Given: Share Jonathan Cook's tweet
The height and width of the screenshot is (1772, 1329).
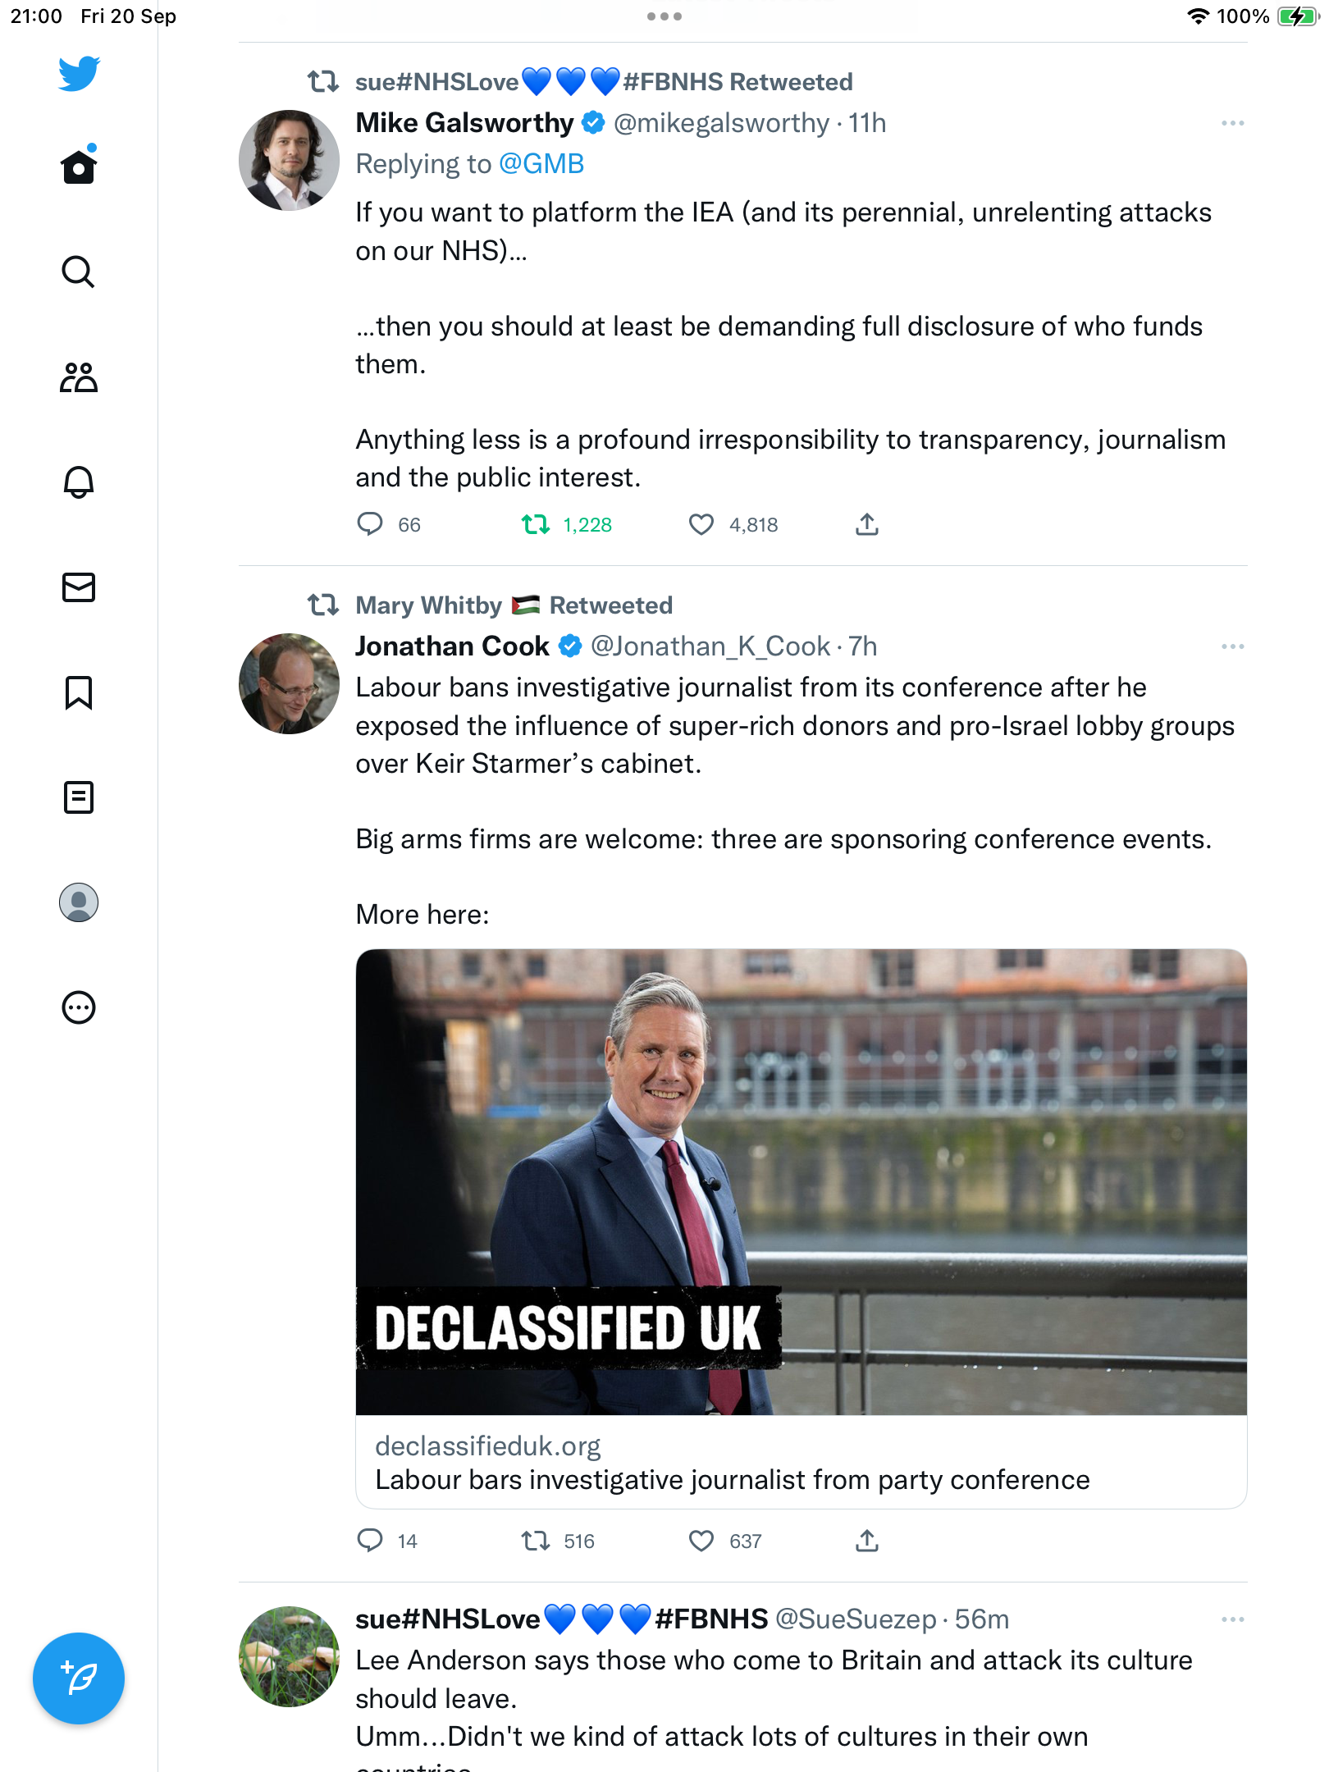Looking at the screenshot, I should [x=867, y=1541].
